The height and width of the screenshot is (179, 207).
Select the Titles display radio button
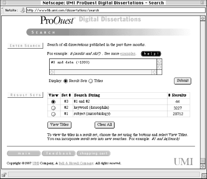click(x=91, y=81)
